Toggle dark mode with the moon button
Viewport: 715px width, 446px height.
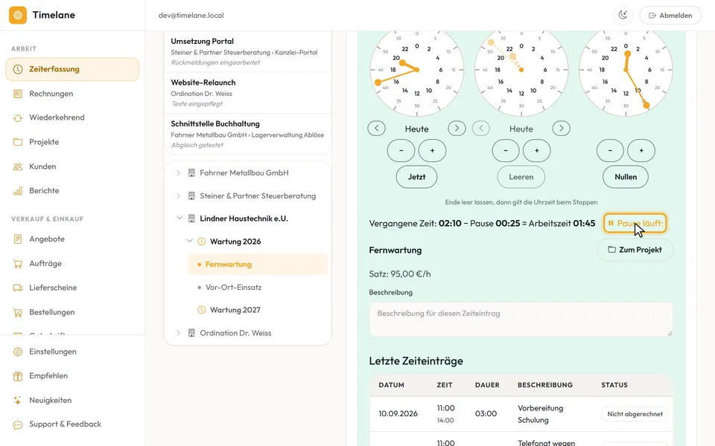pos(623,15)
